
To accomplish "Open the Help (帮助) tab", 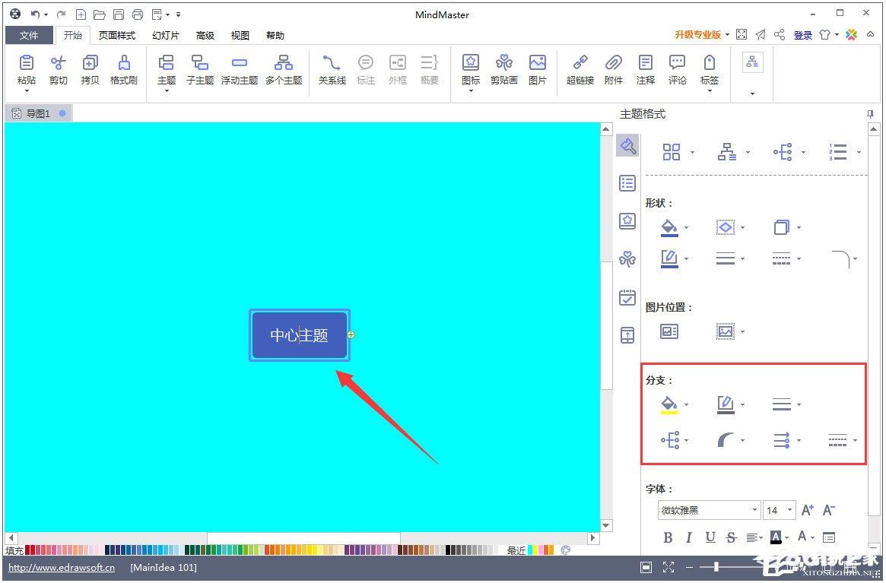I will tap(275, 35).
